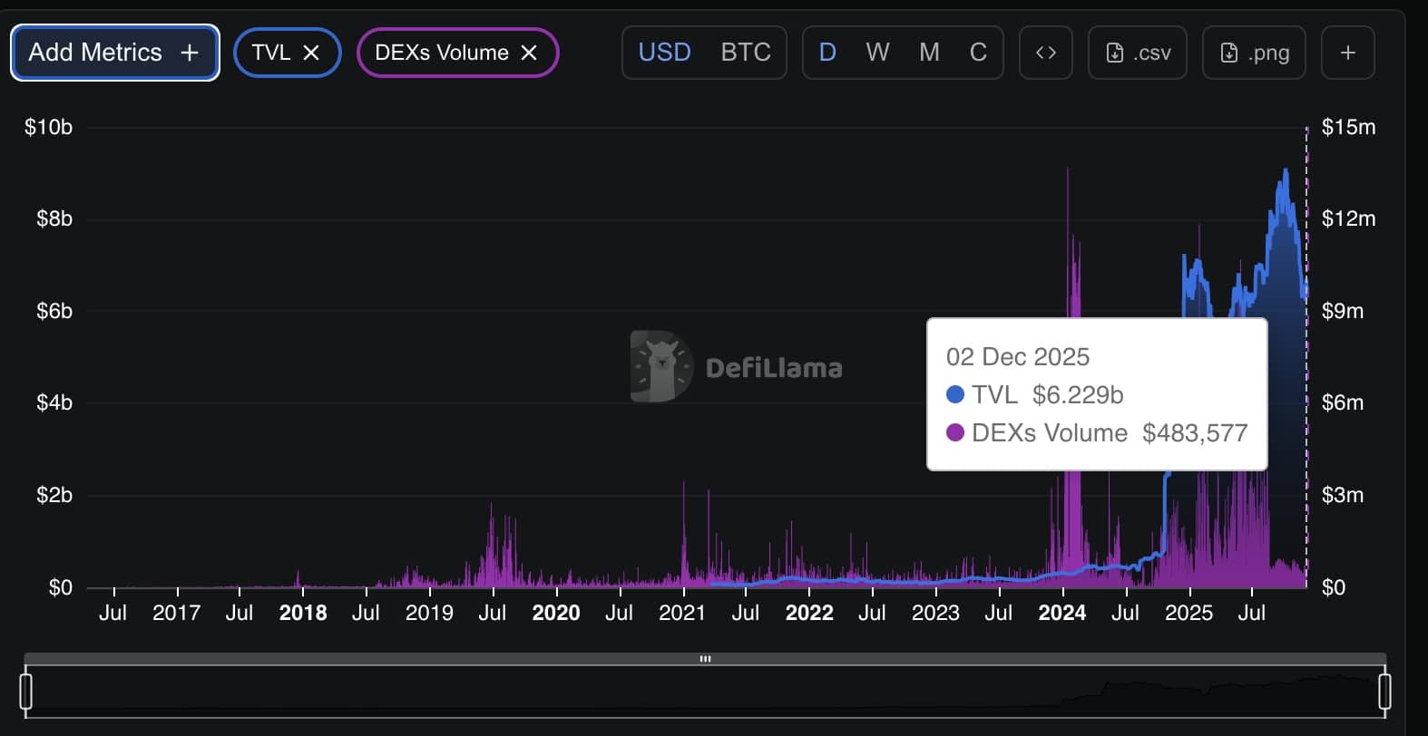Remove the TVL metric with X

(311, 53)
